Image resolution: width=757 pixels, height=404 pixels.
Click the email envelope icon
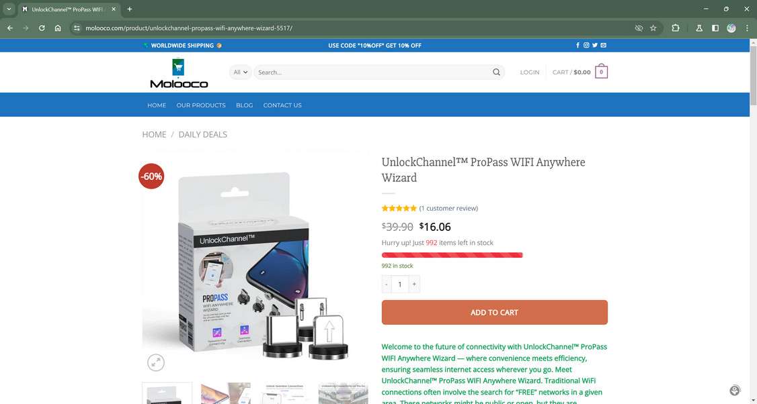point(604,46)
